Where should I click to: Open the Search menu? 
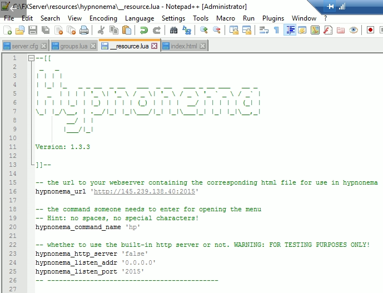(50, 18)
